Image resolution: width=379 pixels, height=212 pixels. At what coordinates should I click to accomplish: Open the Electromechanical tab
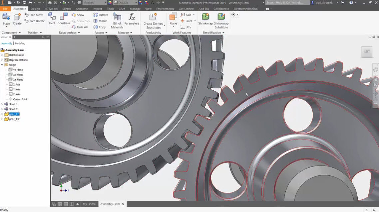pyautogui.click(x=245, y=9)
